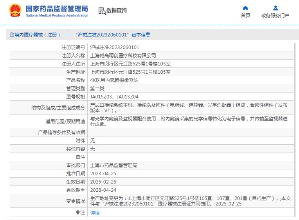Viewport: 299px width, 220px height.
Task: Click the 其他内容 value 无
Action: 92,149
